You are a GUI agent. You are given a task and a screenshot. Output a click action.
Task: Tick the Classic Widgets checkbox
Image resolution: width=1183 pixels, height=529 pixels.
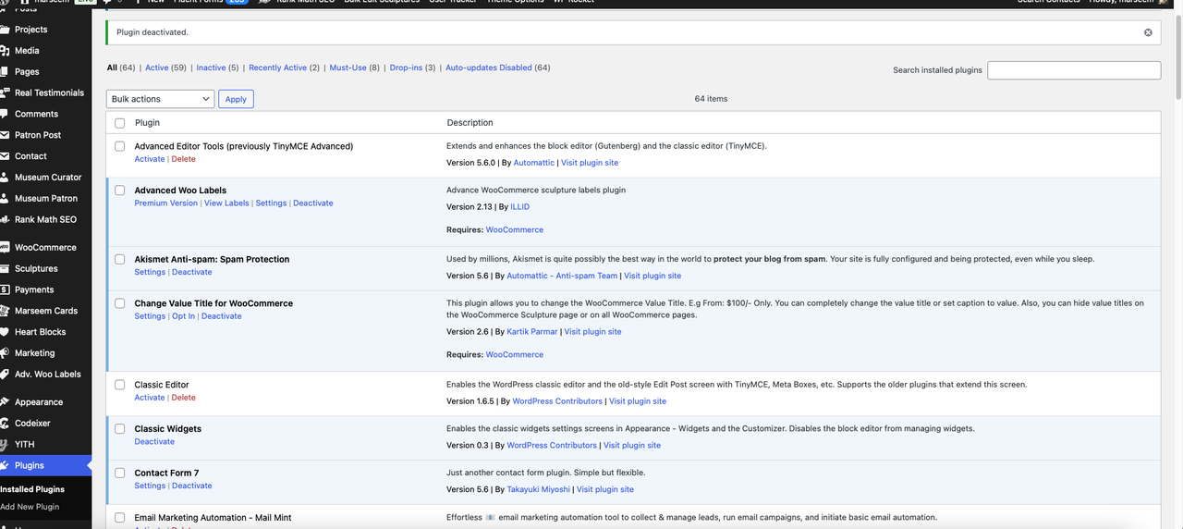[119, 429]
